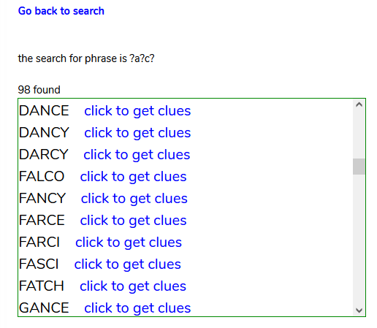
Task: Click the 98 found results count text
Action: tap(39, 90)
